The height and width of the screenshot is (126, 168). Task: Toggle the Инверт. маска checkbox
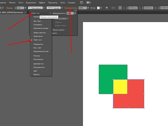[53, 26]
